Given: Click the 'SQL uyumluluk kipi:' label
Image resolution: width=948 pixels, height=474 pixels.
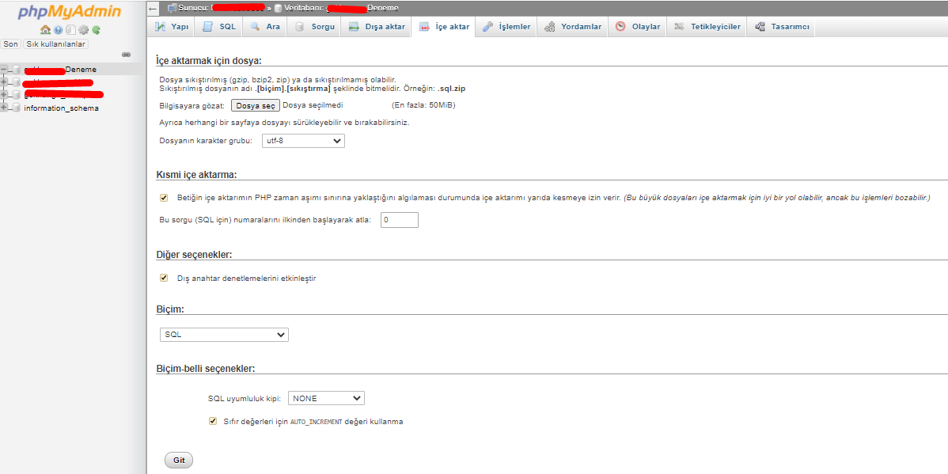Looking at the screenshot, I should tap(245, 398).
